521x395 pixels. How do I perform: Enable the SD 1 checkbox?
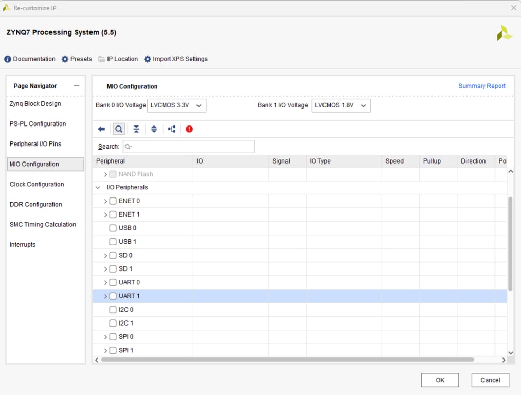[x=113, y=269]
